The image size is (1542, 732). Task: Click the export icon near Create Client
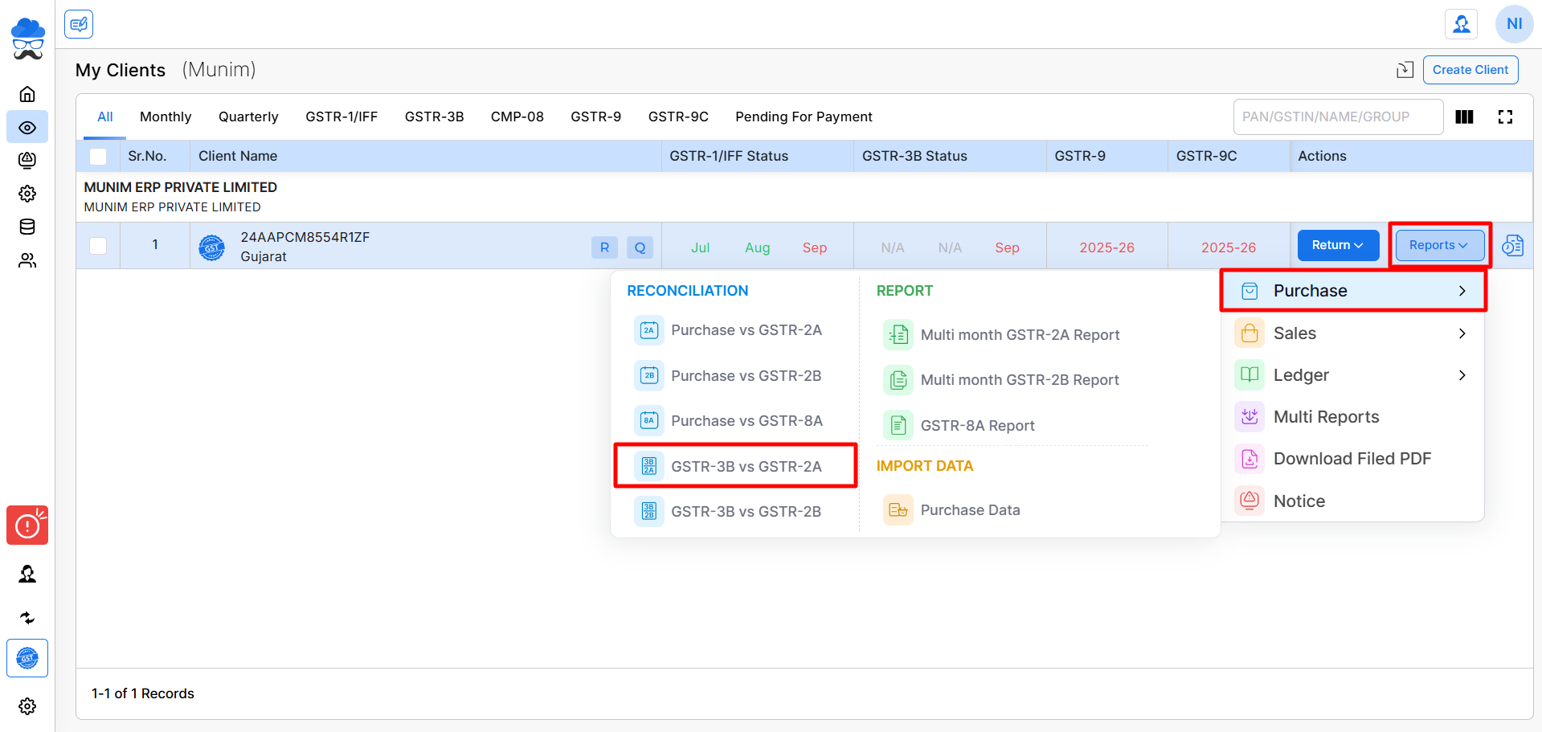click(x=1405, y=70)
